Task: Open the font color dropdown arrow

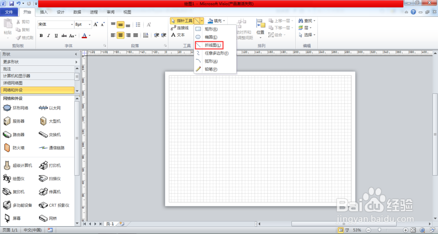Action: pyautogui.click(x=90, y=35)
